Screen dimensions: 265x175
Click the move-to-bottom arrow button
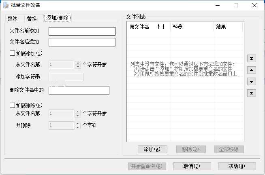(252, 93)
